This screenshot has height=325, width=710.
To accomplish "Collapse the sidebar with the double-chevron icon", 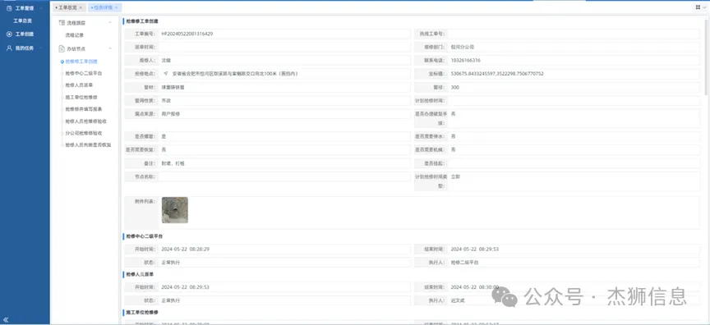I will (6, 319).
